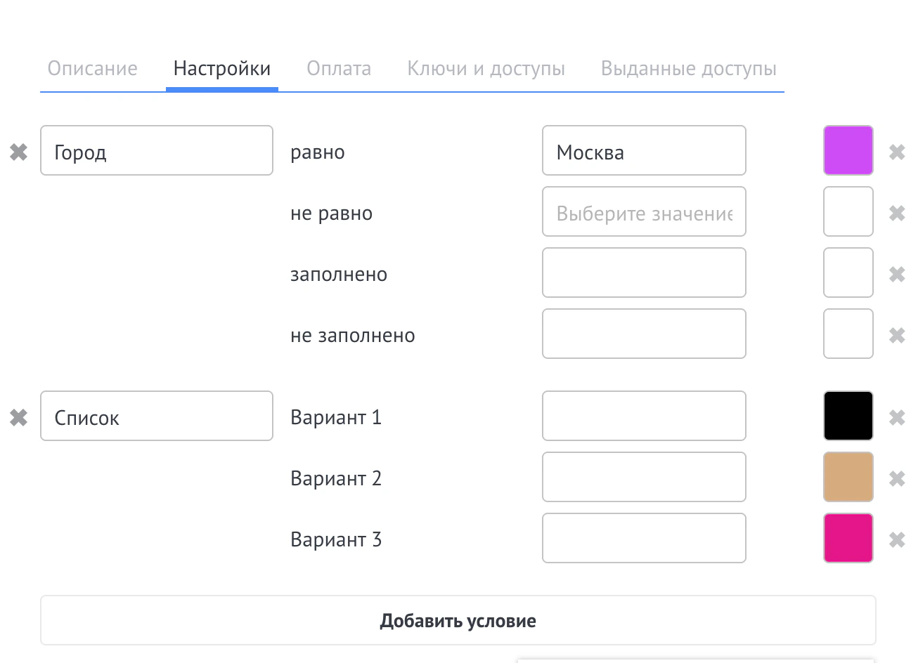Image resolution: width=911 pixels, height=663 pixels.
Task: Open the Выданные доступы tab
Action: coord(689,69)
